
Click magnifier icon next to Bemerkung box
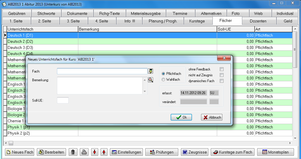[150, 80]
